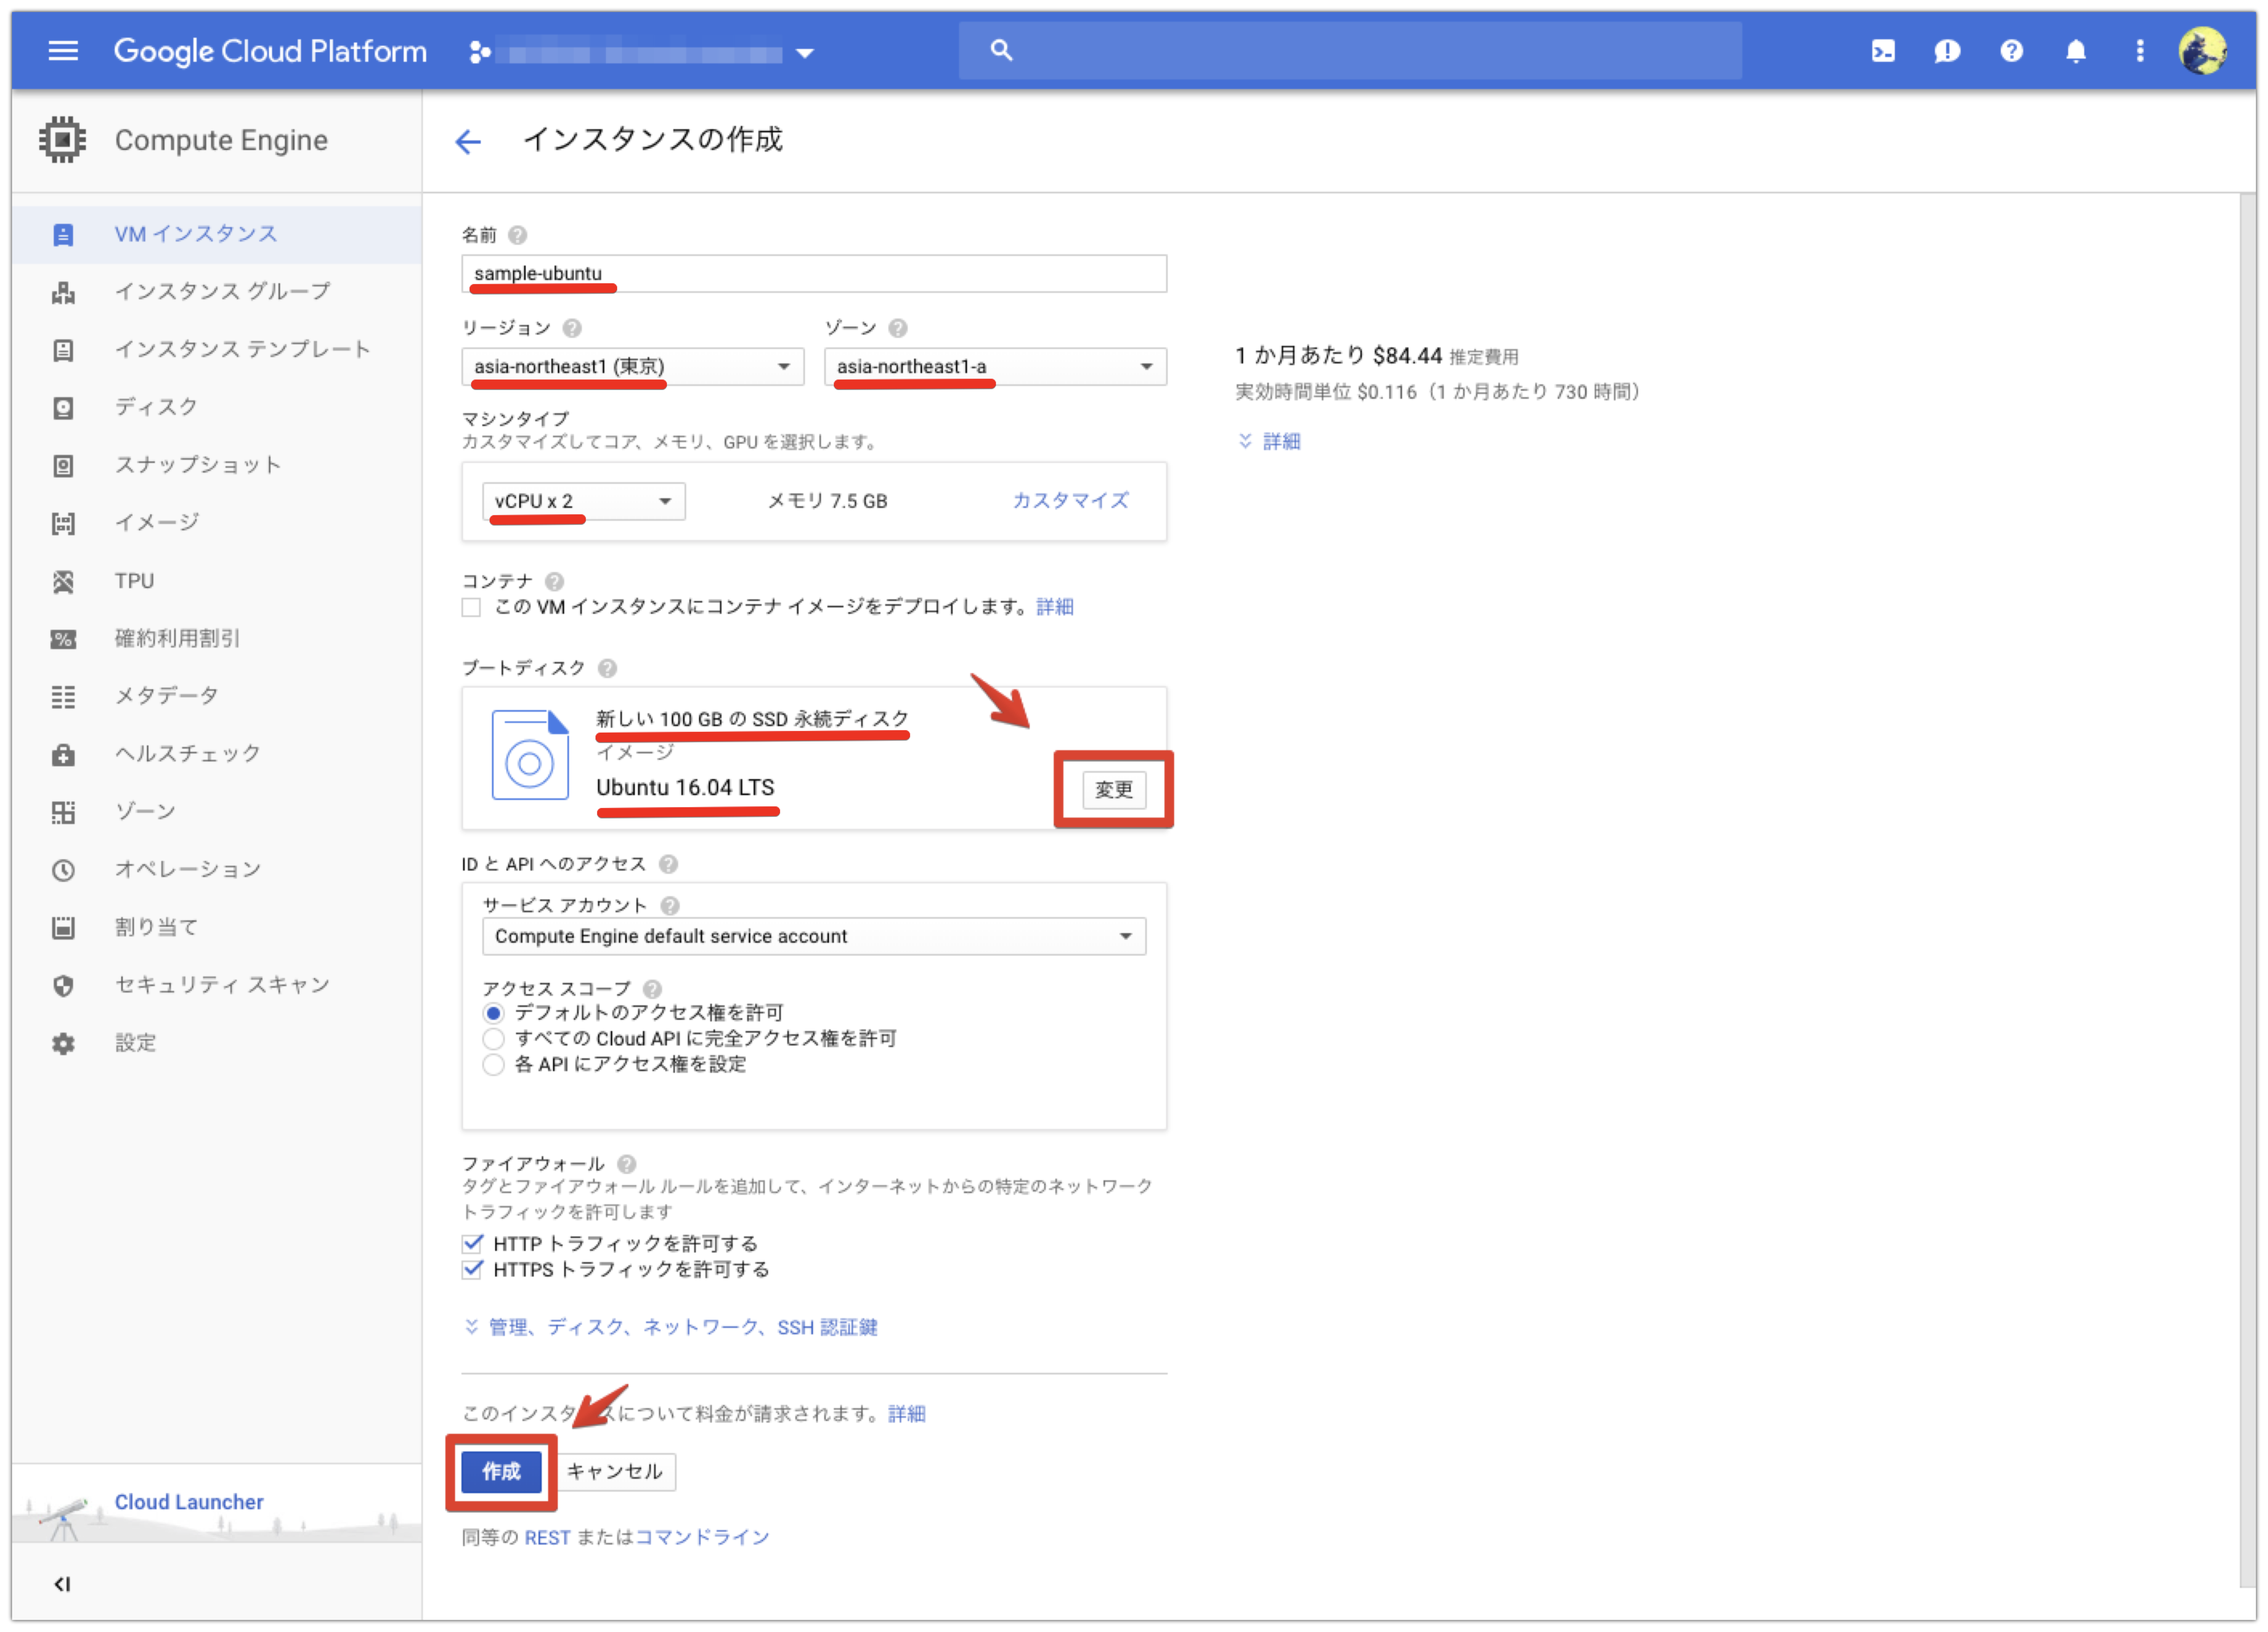Open ヘルスチェック in the sidebar
Viewport: 2268px width, 1632px height.
point(216,754)
